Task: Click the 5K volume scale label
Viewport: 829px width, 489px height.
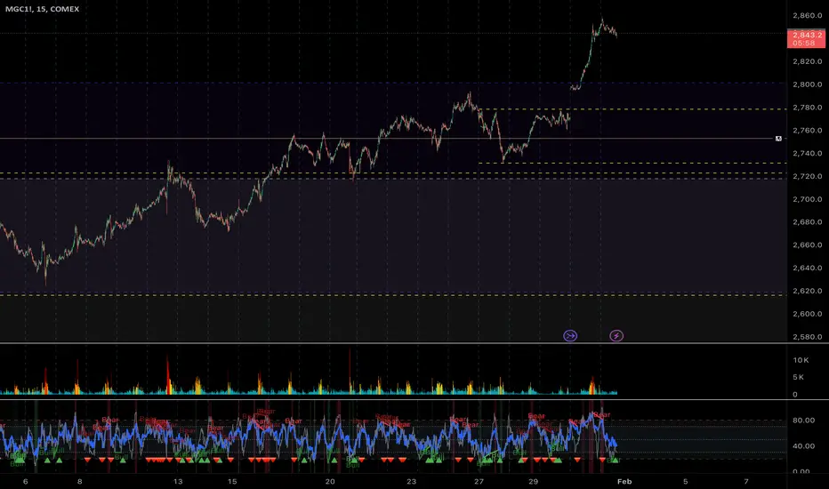Action: click(x=799, y=377)
